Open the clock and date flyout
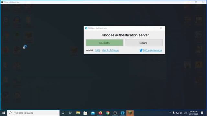 click(x=193, y=113)
